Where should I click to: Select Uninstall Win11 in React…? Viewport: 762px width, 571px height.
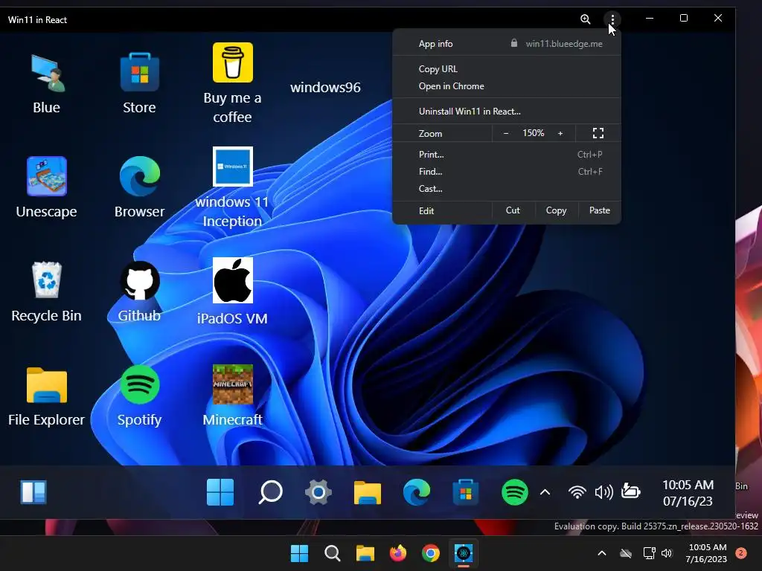click(x=506, y=112)
